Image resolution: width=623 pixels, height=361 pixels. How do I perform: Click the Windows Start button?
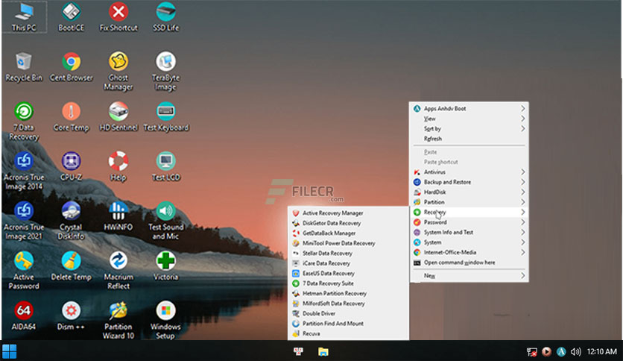pyautogui.click(x=10, y=351)
